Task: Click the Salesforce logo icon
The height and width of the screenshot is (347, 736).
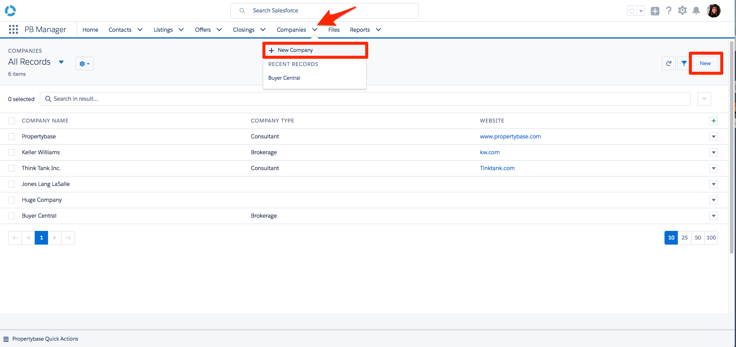Action: pyautogui.click(x=10, y=10)
